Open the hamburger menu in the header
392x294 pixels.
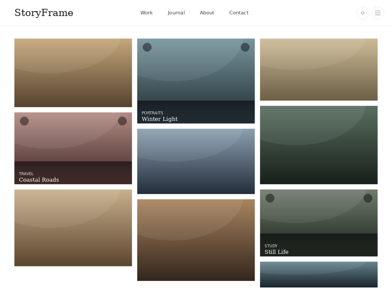click(x=377, y=13)
